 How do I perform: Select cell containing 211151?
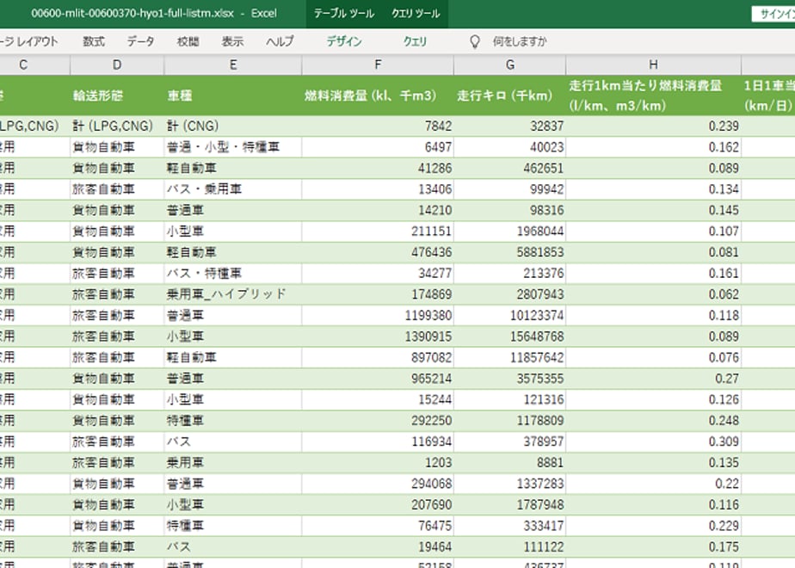(378, 232)
